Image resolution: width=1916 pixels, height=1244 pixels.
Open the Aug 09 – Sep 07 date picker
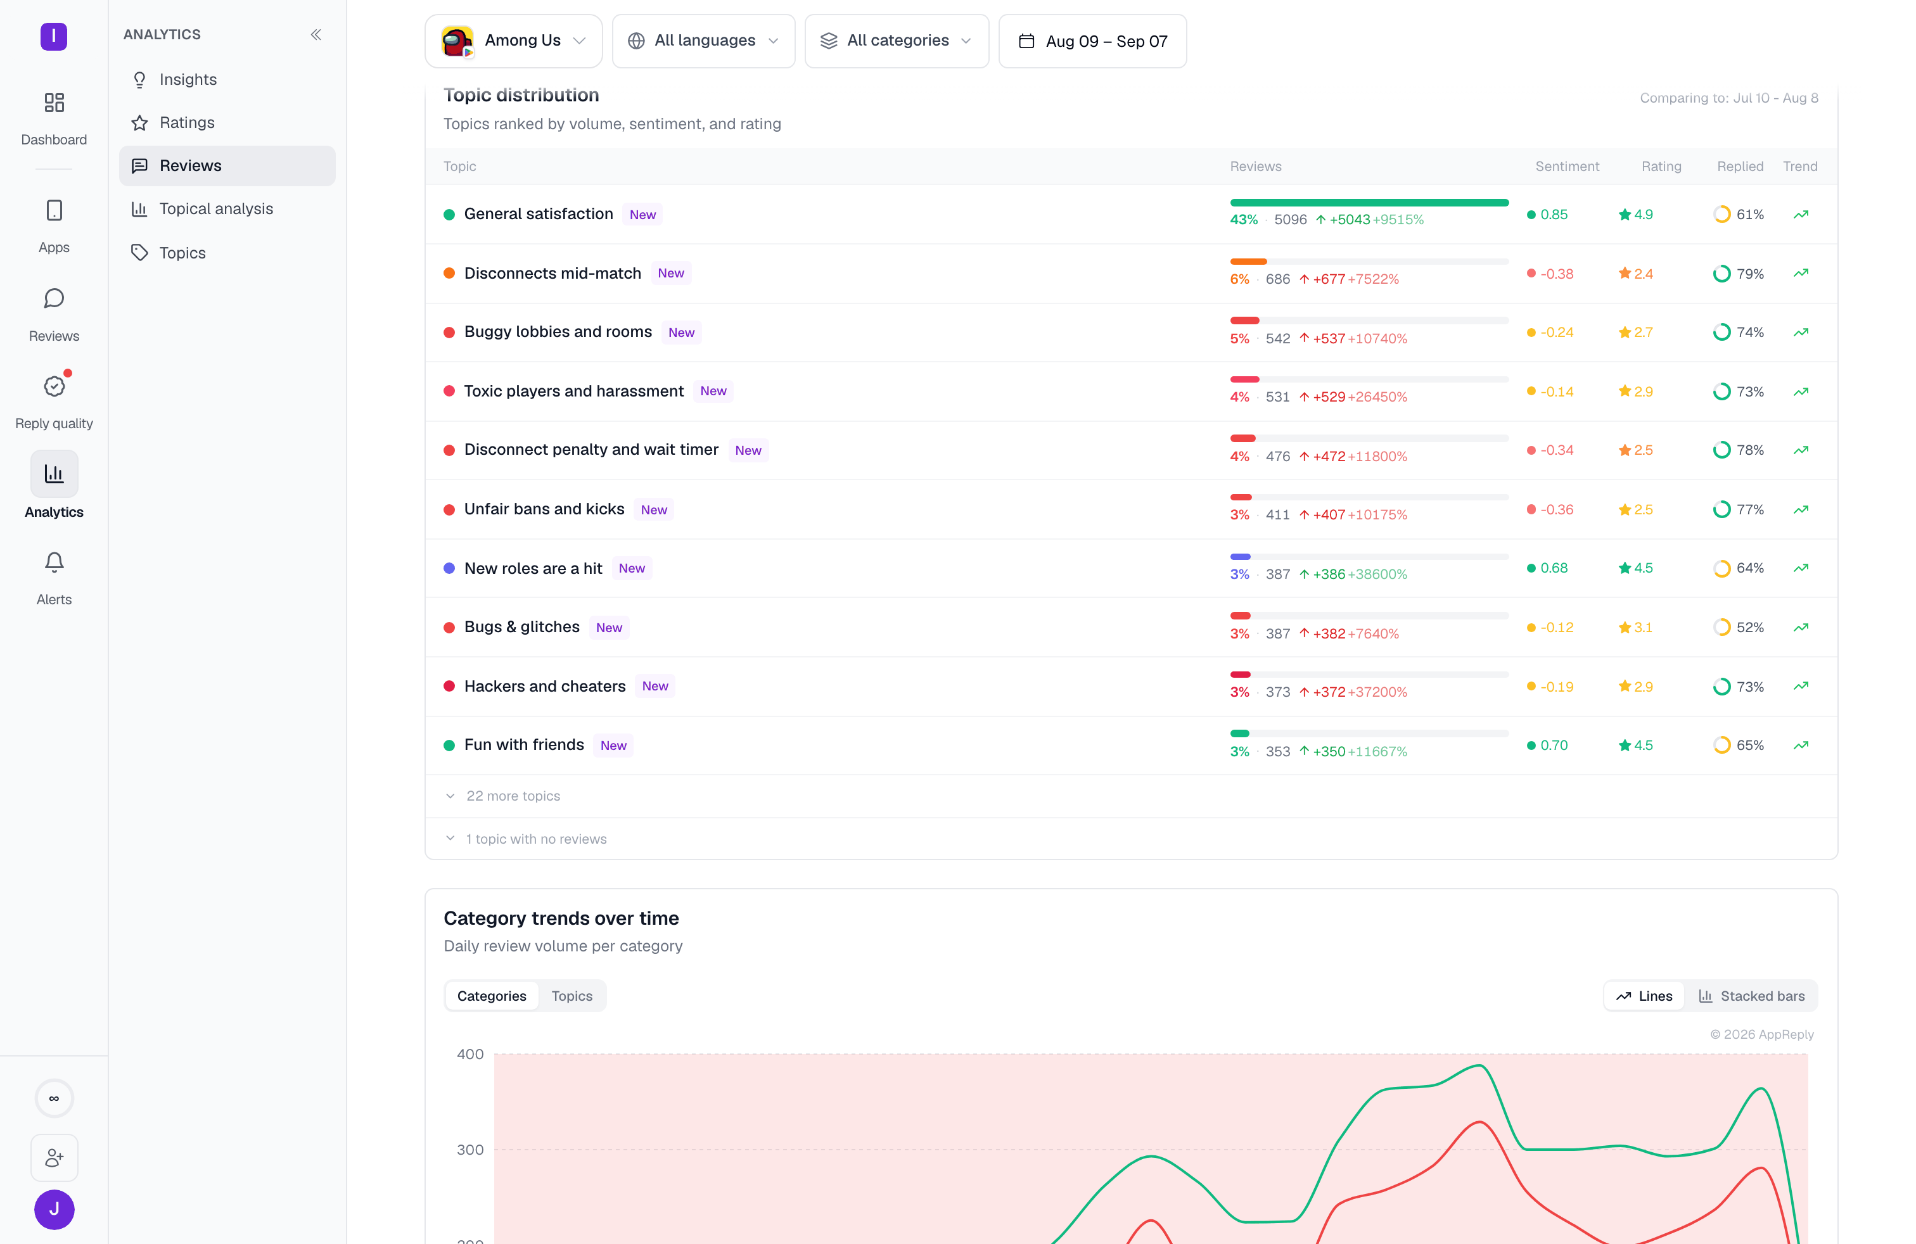click(1092, 41)
